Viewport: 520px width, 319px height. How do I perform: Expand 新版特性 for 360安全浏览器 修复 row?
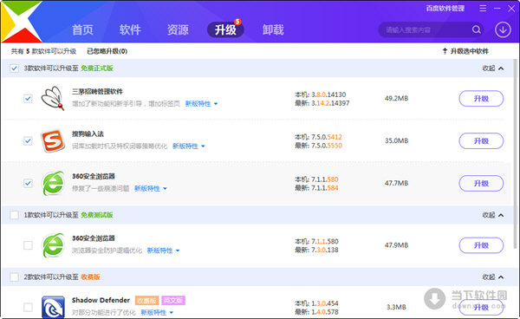coord(151,189)
